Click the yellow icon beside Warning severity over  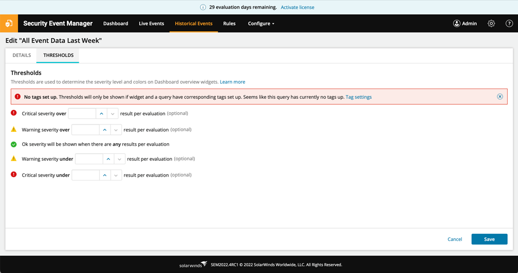[14, 129]
